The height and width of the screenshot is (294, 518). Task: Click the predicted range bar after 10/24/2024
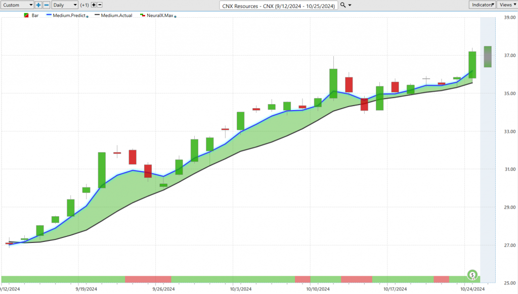(x=488, y=57)
